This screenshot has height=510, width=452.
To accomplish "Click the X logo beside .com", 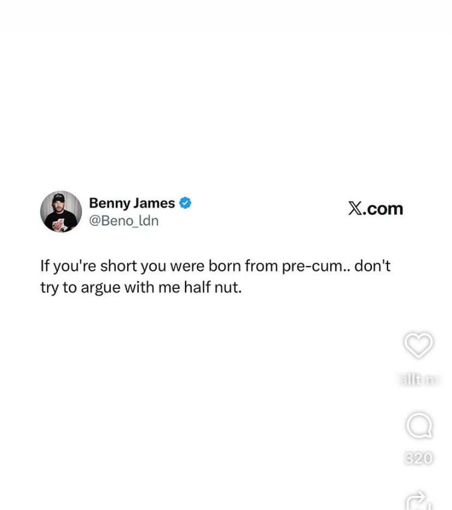I will (x=355, y=209).
